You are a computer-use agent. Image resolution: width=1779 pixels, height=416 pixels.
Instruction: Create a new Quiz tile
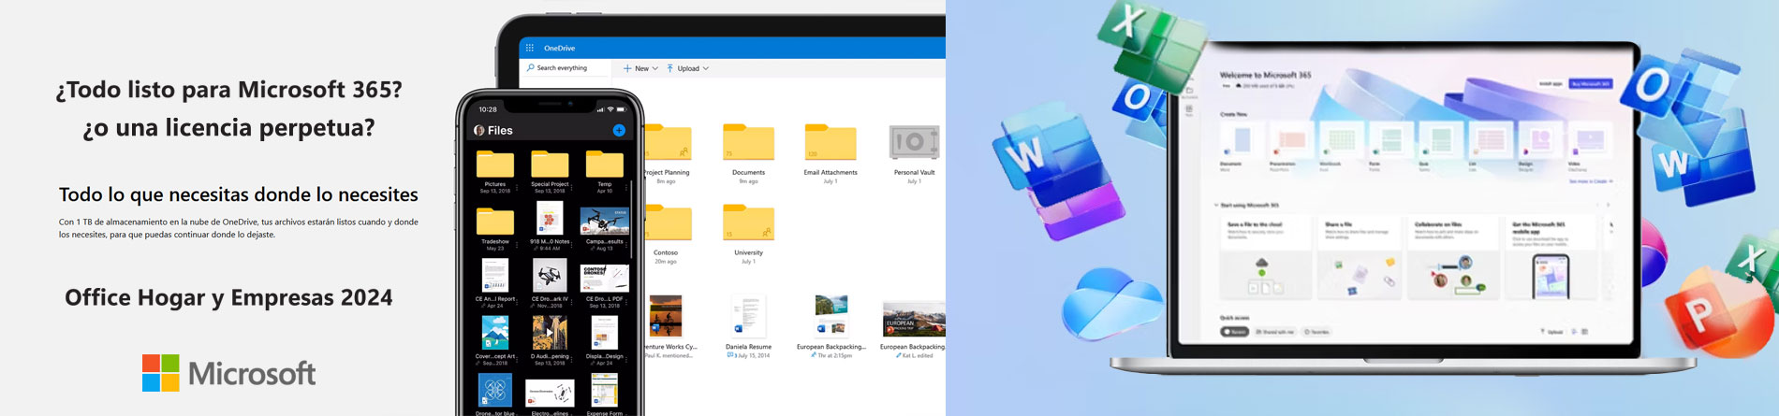pos(1442,141)
